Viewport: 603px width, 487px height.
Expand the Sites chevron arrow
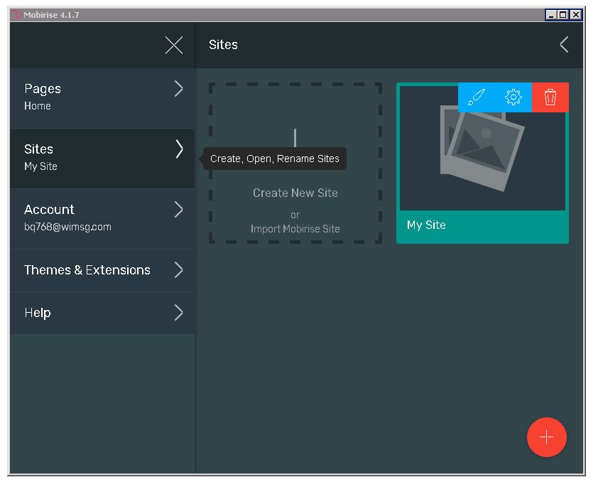pyautogui.click(x=179, y=149)
